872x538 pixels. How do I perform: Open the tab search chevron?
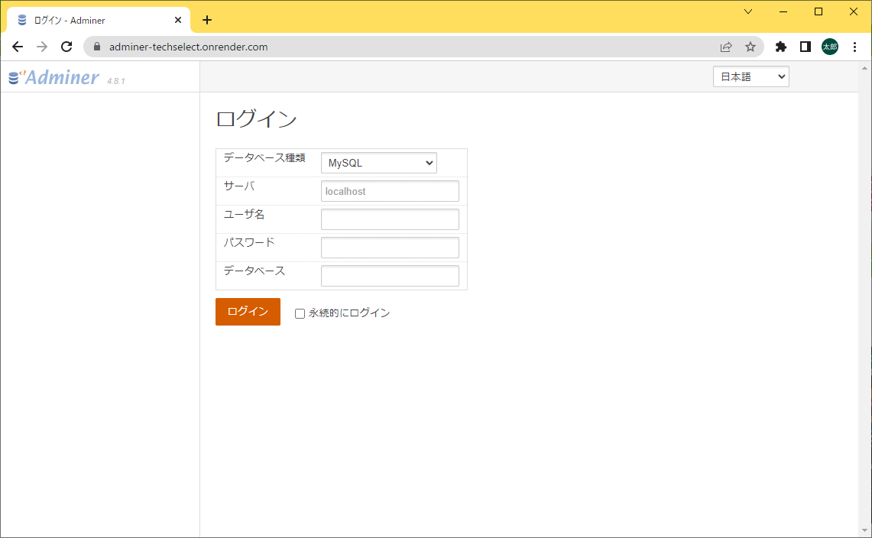(x=748, y=11)
